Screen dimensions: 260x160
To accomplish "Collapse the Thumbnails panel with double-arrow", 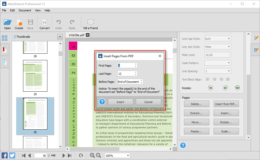I will [60, 37].
